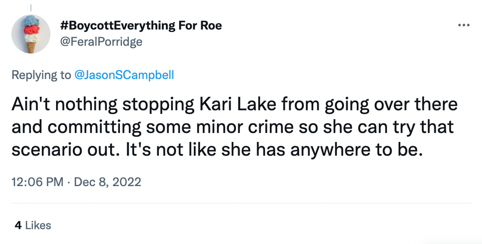Viewport: 482px width, 244px height.
Task: Open the #BoycottEverything For Roe profile name
Action: [x=140, y=26]
